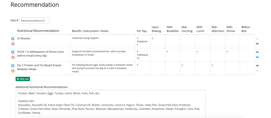The height and width of the screenshot is (118, 271).
Task: Move GI Resolve row down
Action: 257,44
